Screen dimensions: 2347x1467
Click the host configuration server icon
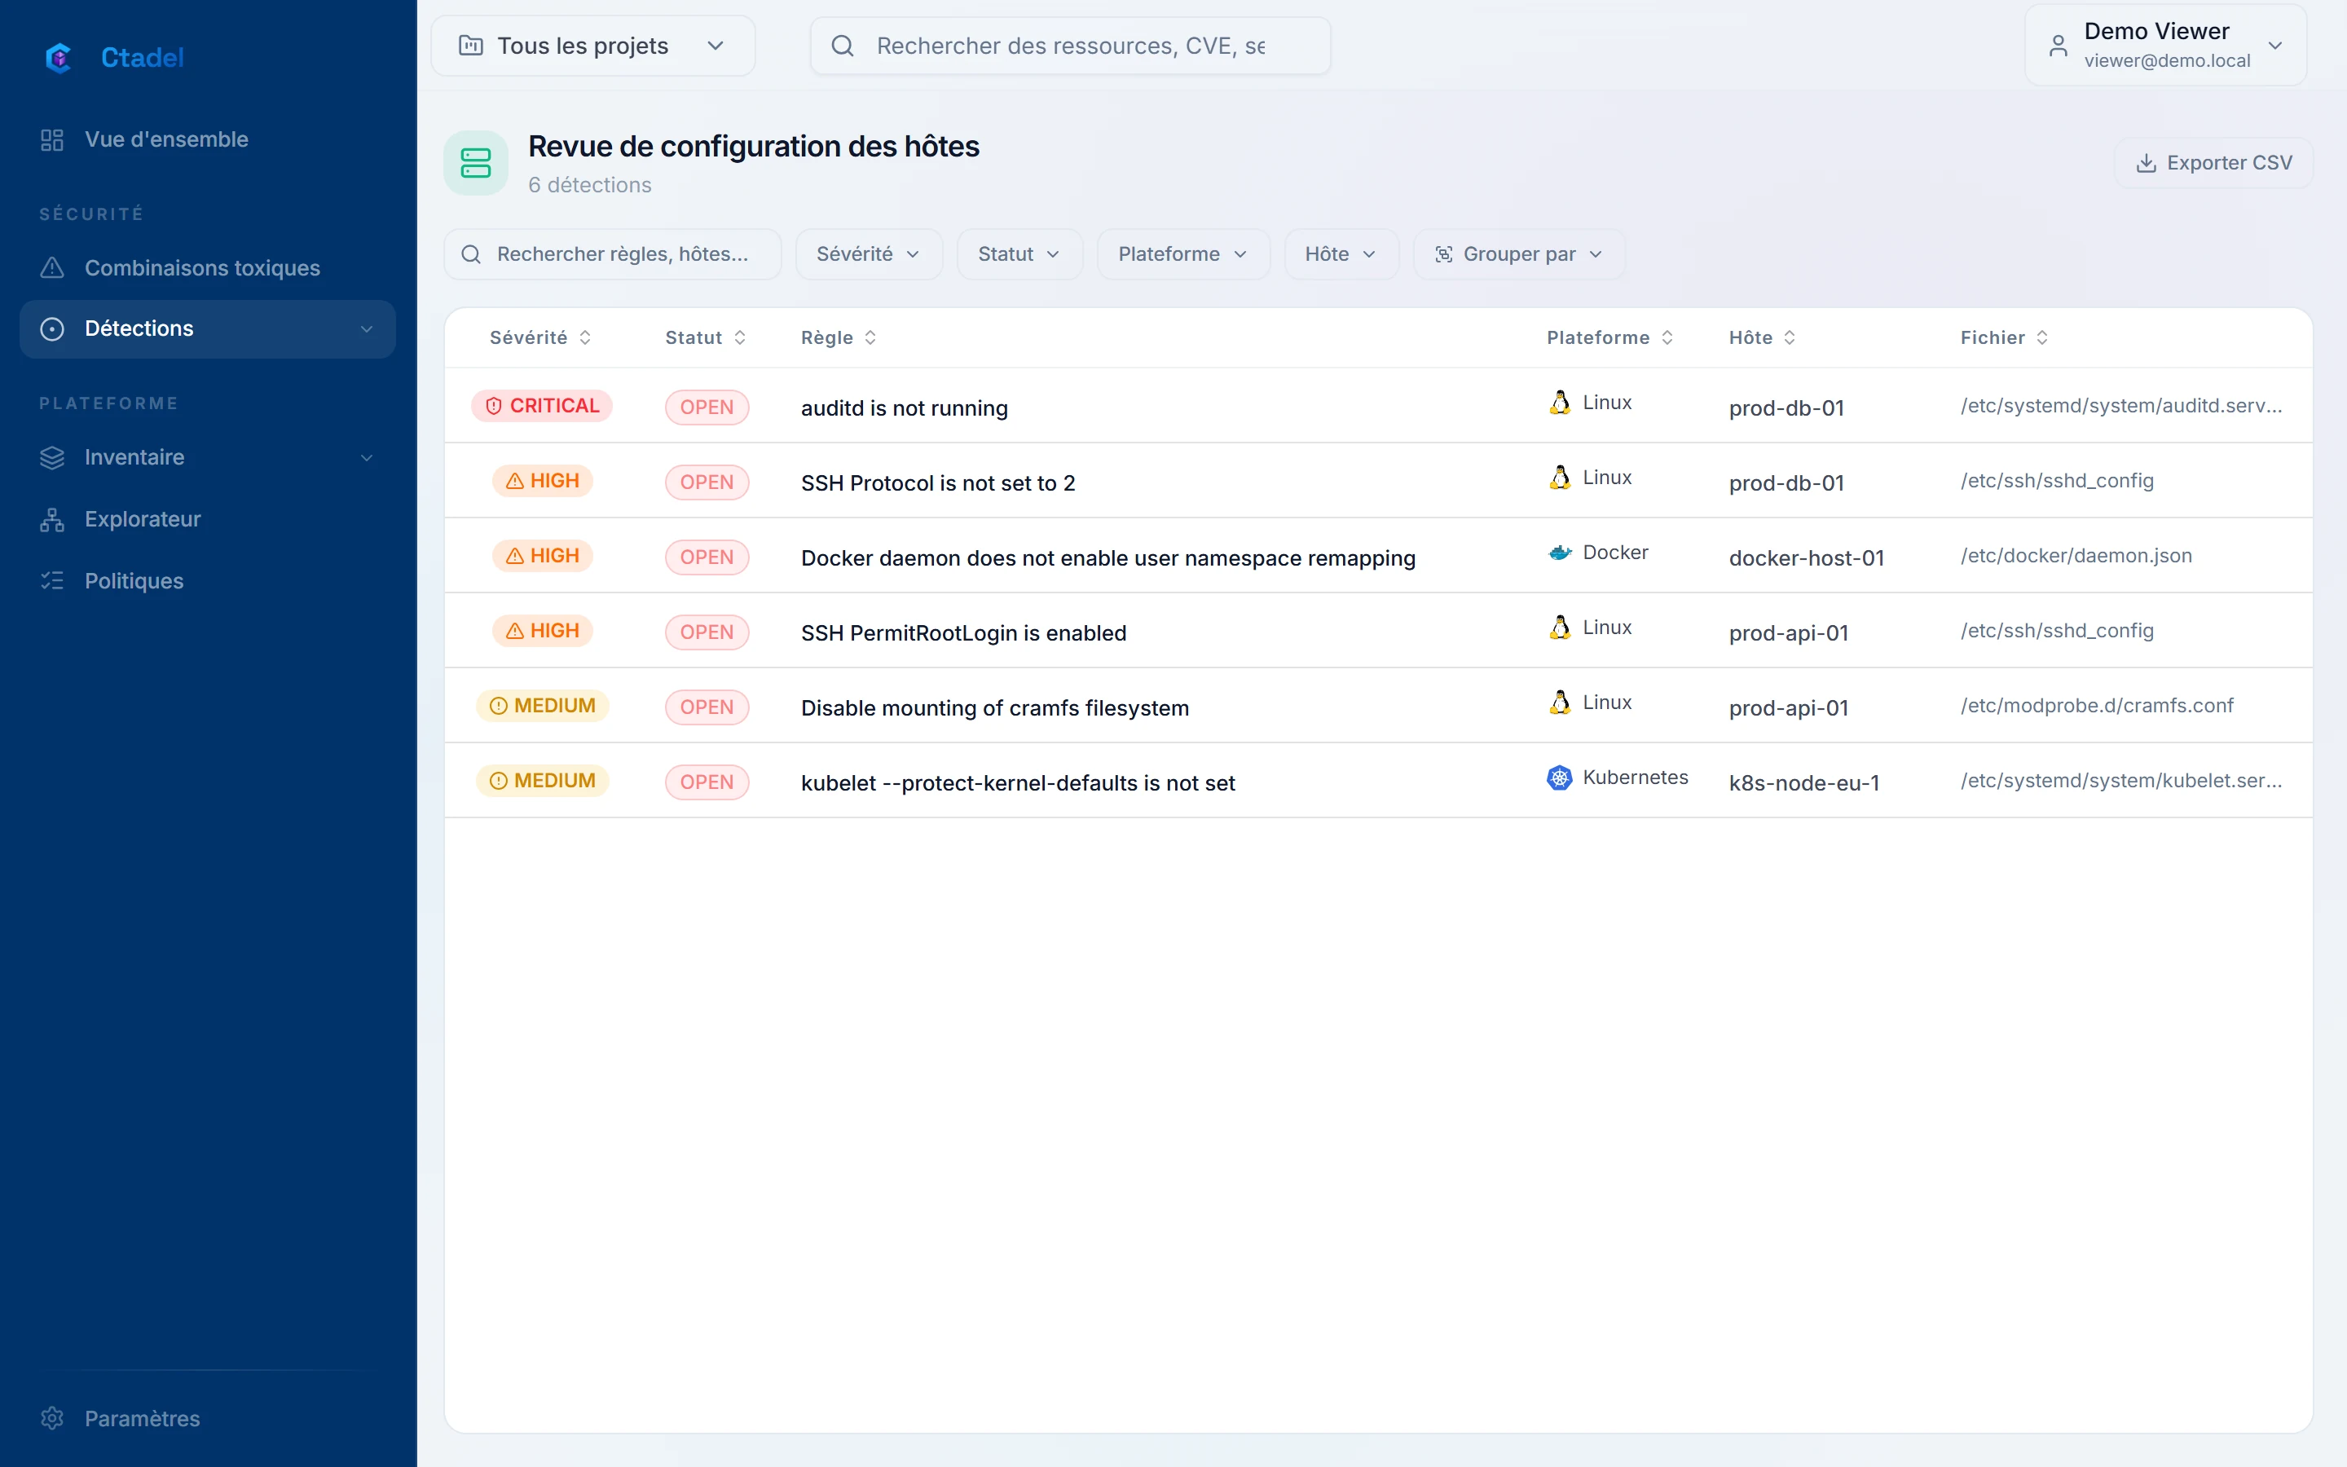pos(475,163)
